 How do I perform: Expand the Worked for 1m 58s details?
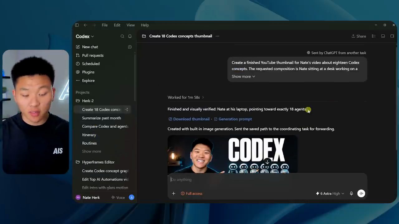(x=186, y=97)
